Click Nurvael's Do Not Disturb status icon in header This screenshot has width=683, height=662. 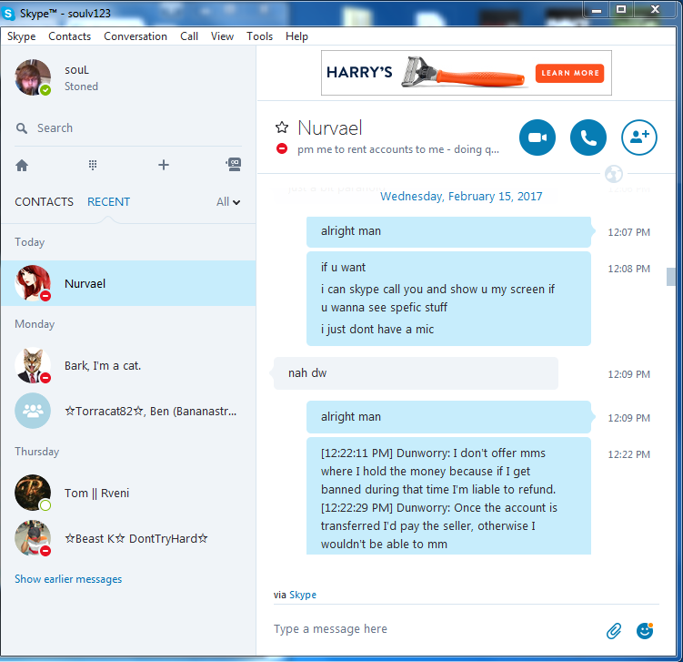click(x=282, y=148)
